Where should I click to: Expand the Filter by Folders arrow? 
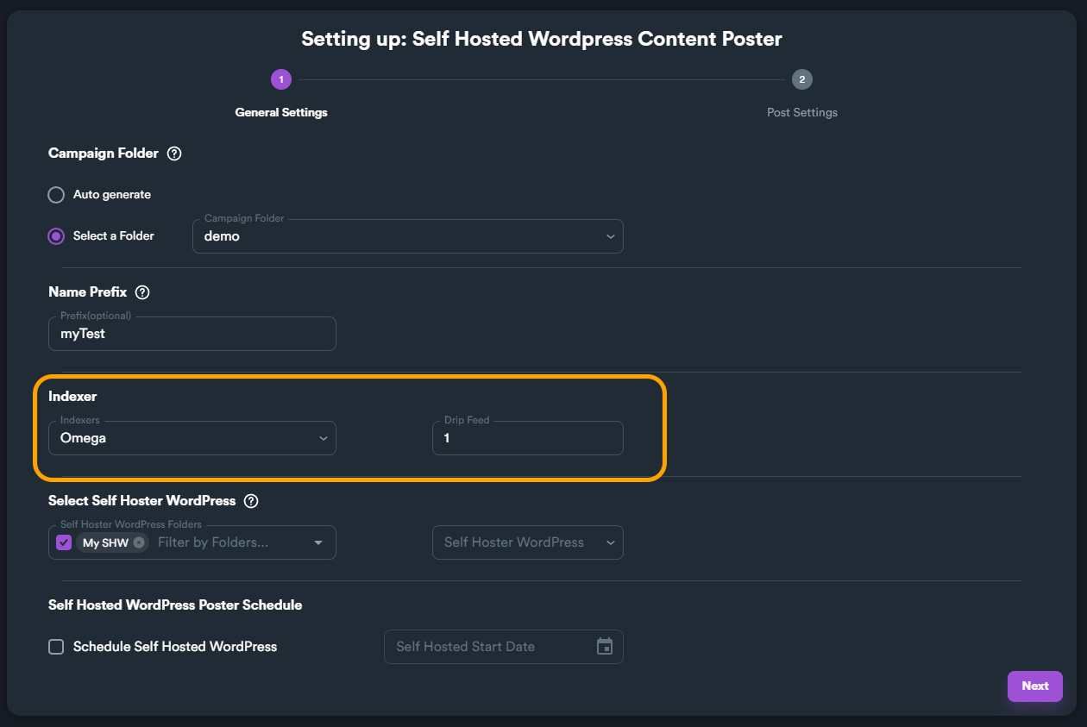(x=318, y=542)
